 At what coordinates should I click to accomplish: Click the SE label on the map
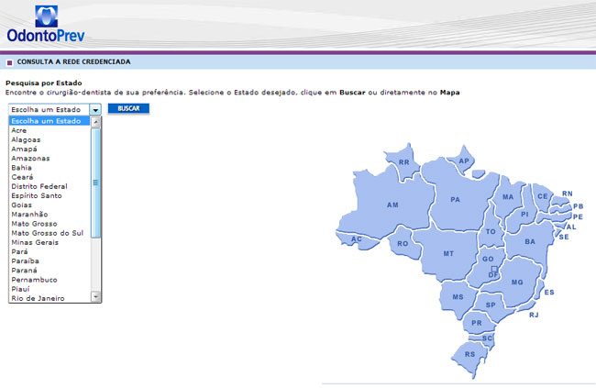click(x=564, y=237)
